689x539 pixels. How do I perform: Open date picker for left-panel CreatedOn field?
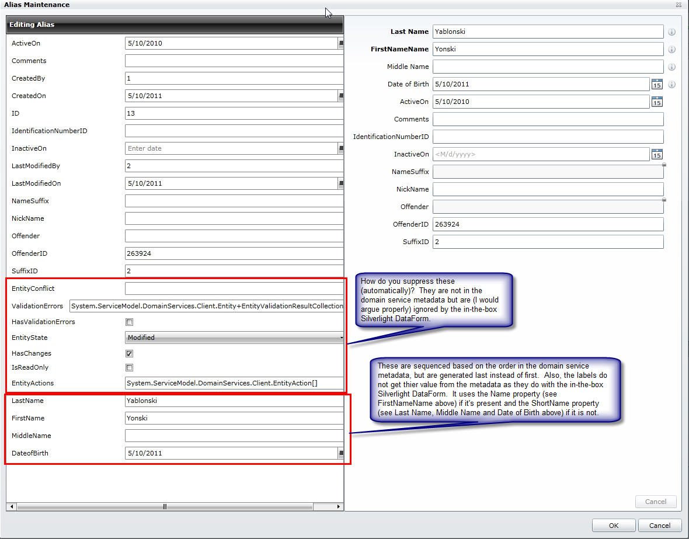(x=341, y=96)
